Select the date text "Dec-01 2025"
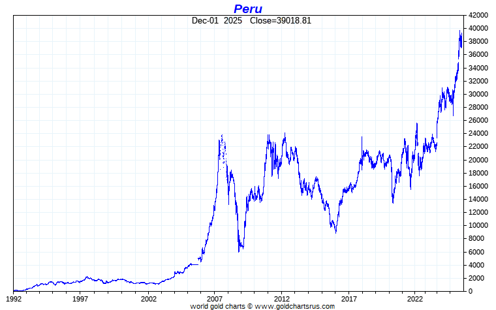 click(x=217, y=21)
